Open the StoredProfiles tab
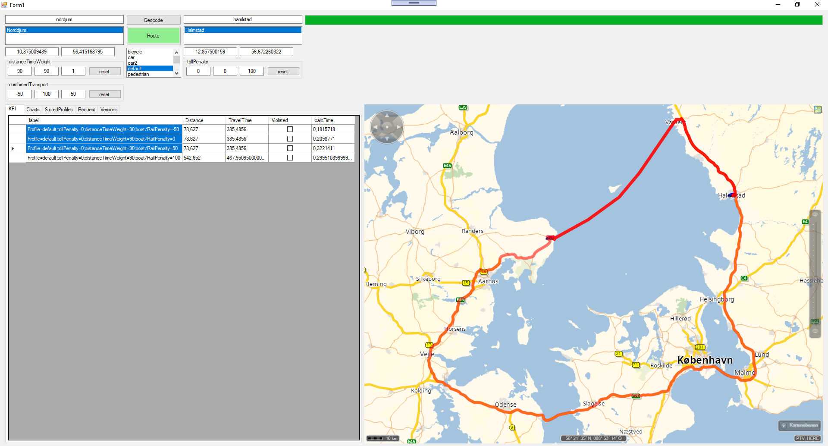 [x=59, y=110]
